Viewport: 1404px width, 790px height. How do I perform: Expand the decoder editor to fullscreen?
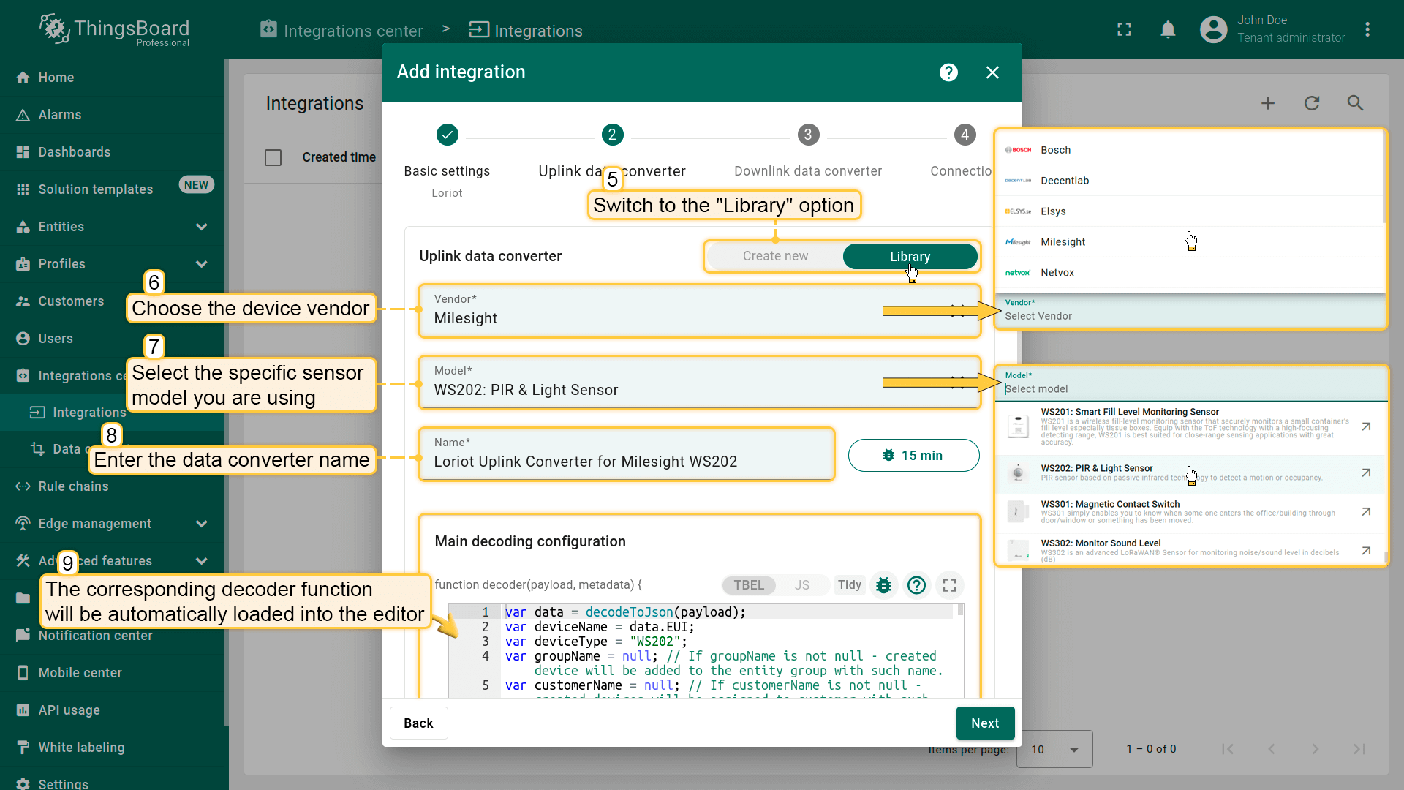[949, 585]
